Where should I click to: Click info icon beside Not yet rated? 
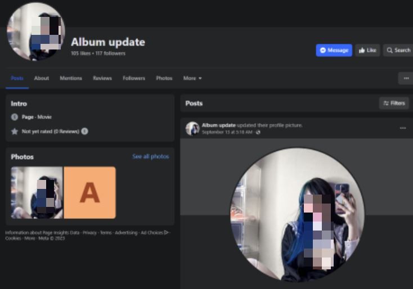click(84, 131)
